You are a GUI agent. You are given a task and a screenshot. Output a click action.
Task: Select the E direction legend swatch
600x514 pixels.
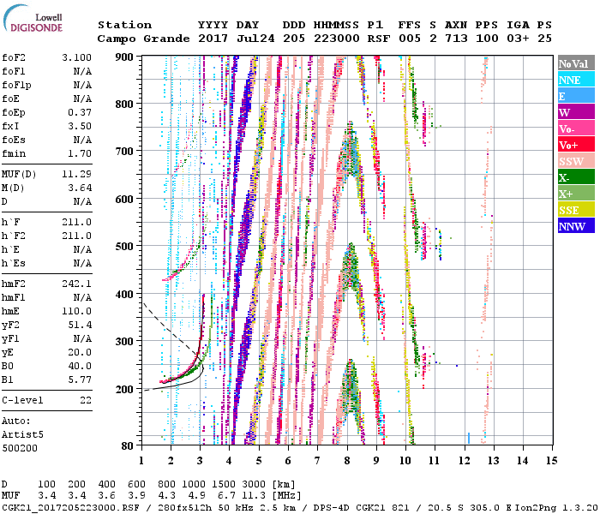[x=575, y=97]
